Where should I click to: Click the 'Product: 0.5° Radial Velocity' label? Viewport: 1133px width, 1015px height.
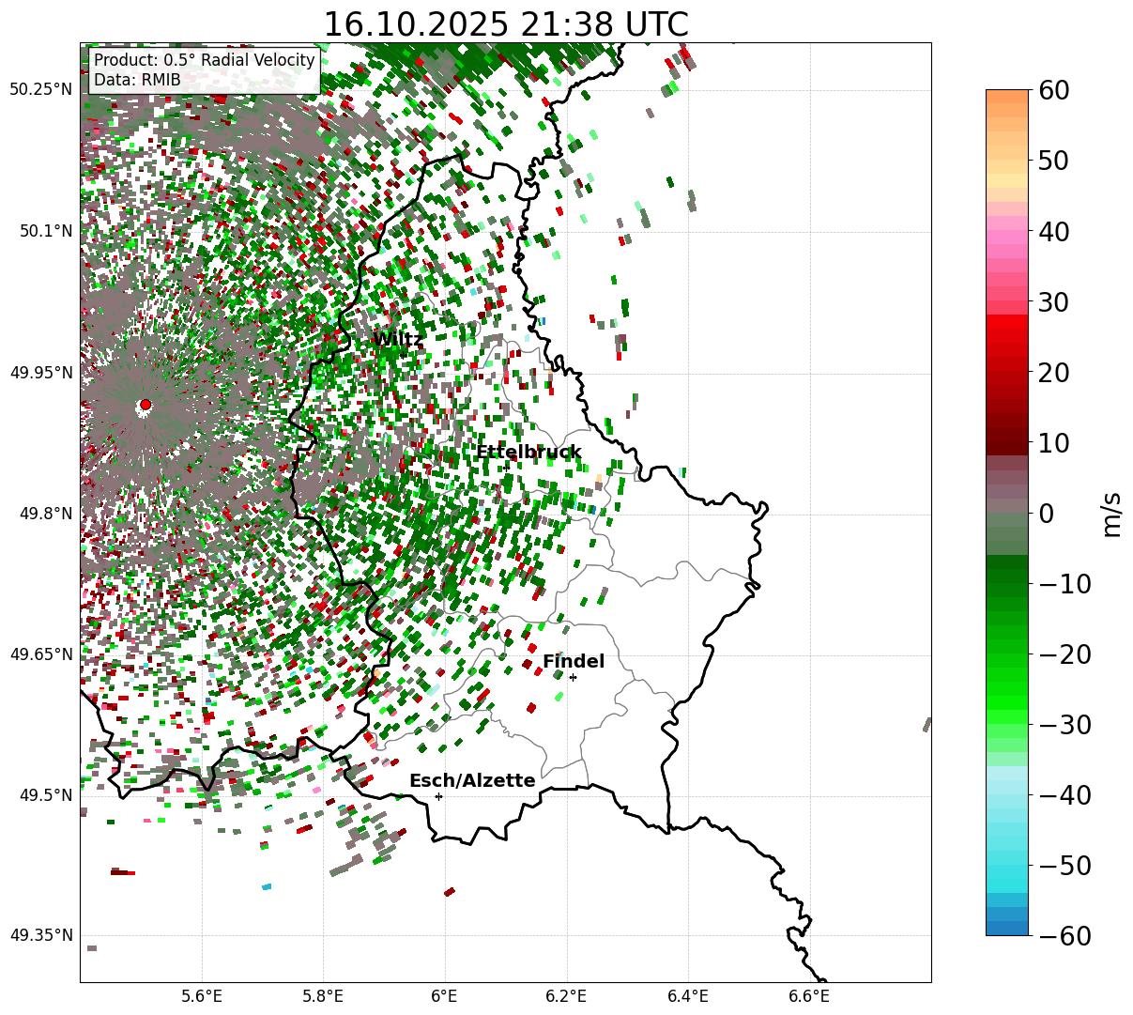pyautogui.click(x=205, y=60)
